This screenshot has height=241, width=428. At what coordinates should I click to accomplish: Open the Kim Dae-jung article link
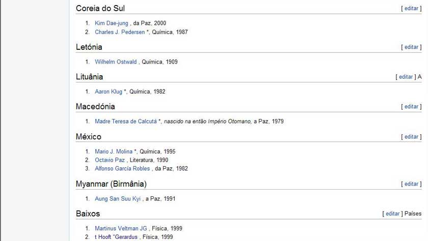(x=112, y=23)
